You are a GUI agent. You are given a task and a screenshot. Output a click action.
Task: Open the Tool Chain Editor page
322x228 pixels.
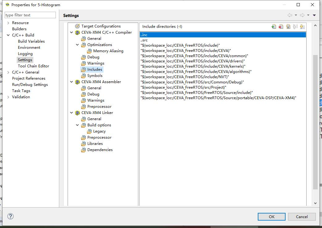click(x=33, y=66)
